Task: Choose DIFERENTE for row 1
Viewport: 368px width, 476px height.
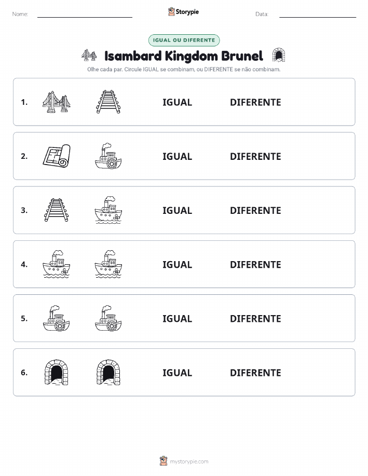Action: 255,102
